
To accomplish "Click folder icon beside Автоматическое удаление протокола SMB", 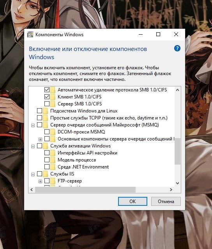I will (x=53, y=90).
